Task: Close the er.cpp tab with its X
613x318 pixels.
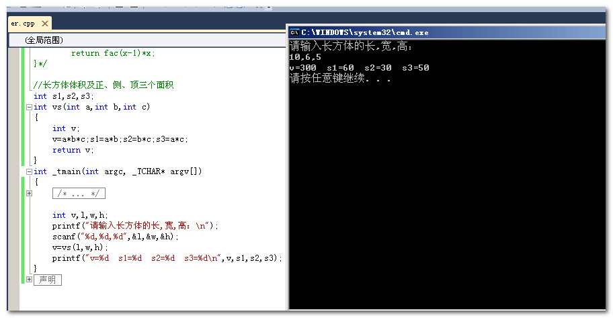Action: 45,24
